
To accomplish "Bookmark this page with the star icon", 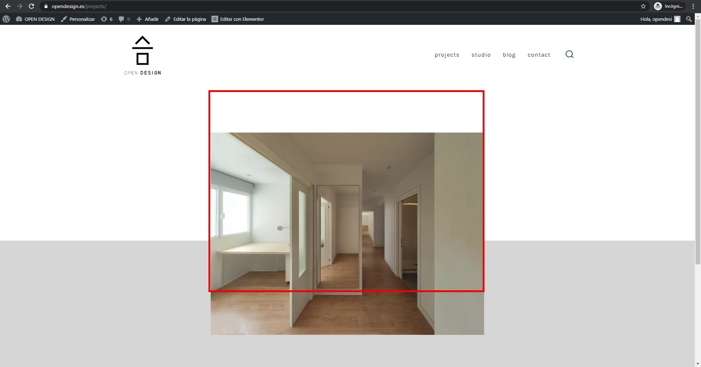I will (x=643, y=6).
